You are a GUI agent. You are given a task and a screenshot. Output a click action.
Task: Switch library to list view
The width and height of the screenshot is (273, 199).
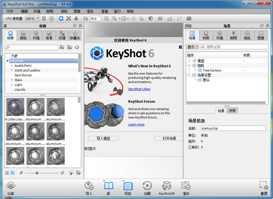(x=7, y=173)
